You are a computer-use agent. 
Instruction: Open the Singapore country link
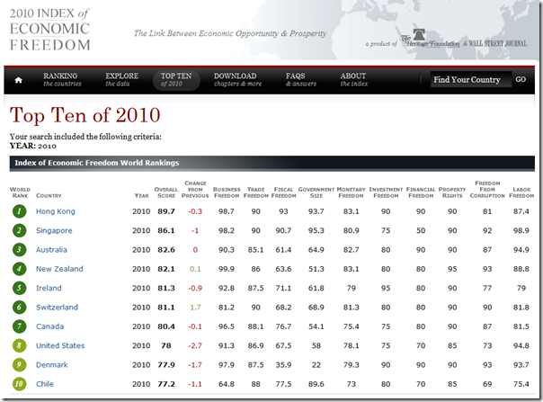pos(54,231)
